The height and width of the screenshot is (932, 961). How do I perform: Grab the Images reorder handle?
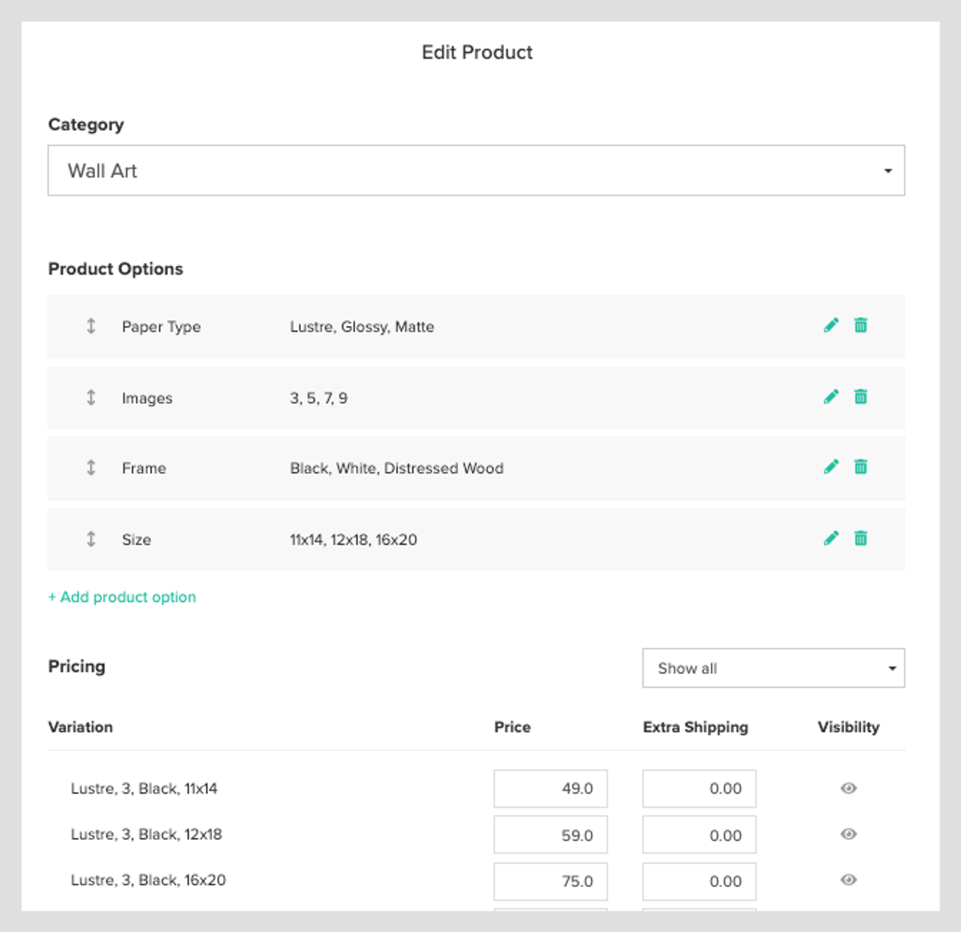point(91,398)
